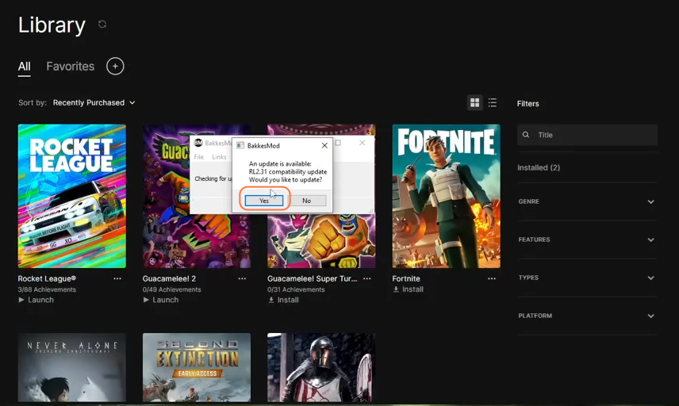Select the Favorites tab
679x406 pixels.
[70, 67]
